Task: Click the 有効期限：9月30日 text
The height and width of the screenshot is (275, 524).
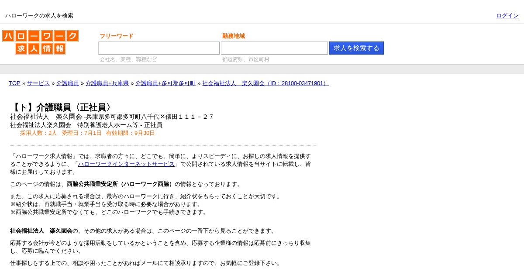Action: [x=131, y=133]
